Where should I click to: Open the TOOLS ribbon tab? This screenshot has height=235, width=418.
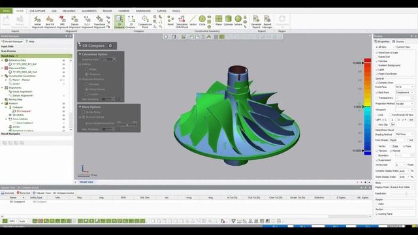176,11
